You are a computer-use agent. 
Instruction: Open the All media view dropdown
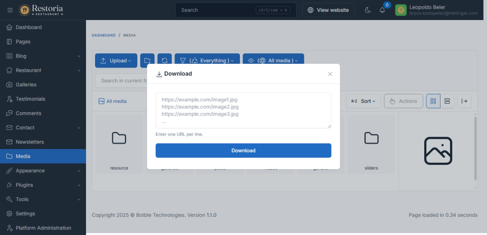[273, 61]
